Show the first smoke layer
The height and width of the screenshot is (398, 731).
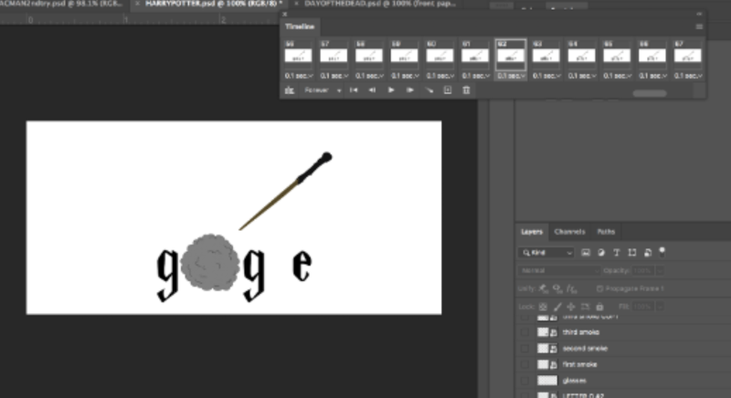click(x=524, y=364)
